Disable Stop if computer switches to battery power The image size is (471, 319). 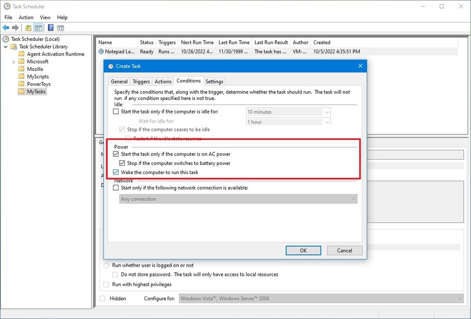click(x=122, y=163)
